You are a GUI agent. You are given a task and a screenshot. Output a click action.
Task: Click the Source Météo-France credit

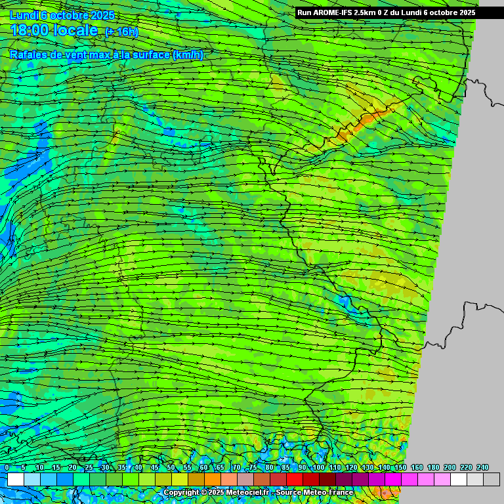(315, 492)
